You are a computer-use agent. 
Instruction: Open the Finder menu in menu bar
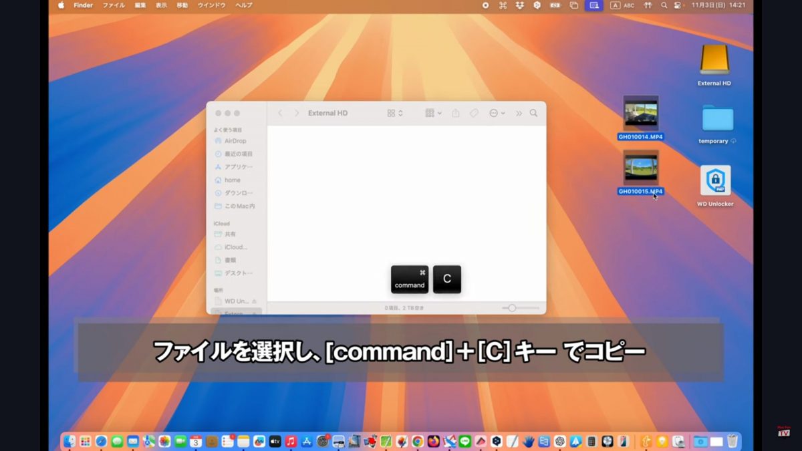83,5
